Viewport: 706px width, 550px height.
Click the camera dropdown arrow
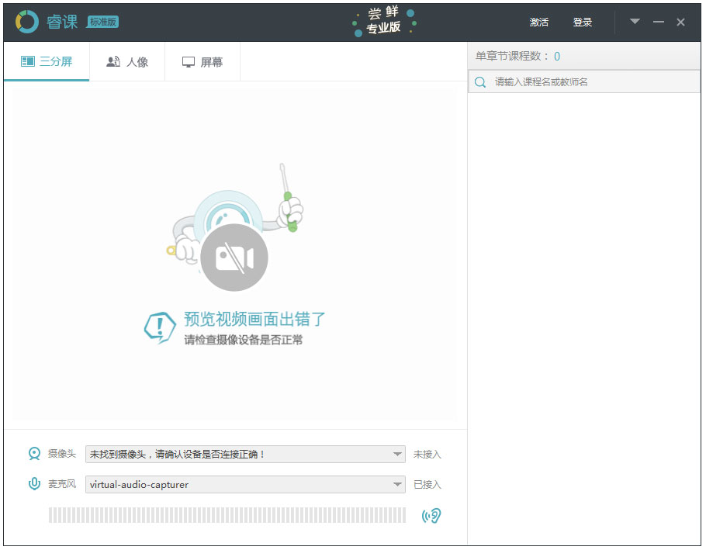[396, 454]
